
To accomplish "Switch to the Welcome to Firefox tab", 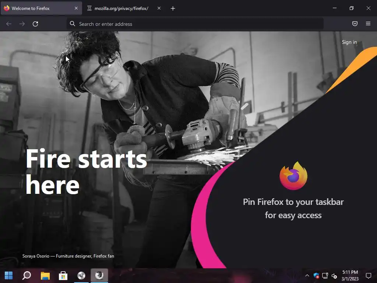I will coord(41,8).
